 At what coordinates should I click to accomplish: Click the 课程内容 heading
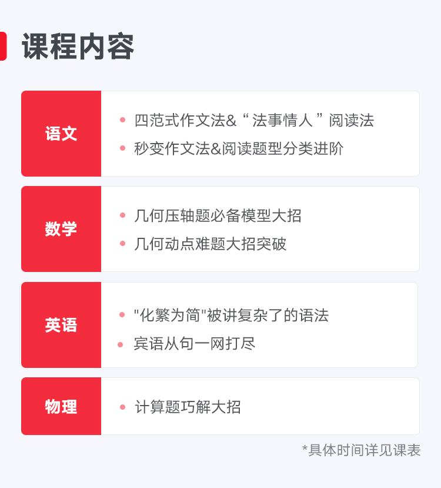point(78,47)
